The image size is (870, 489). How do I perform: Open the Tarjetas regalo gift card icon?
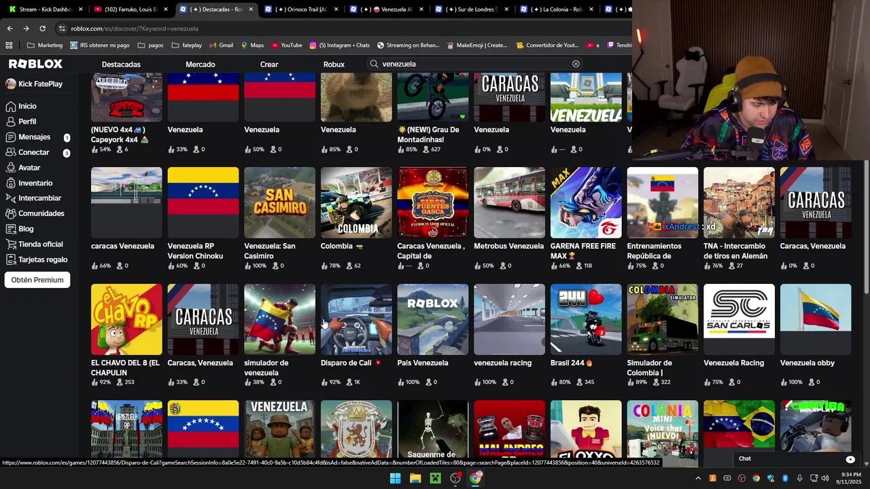click(11, 259)
